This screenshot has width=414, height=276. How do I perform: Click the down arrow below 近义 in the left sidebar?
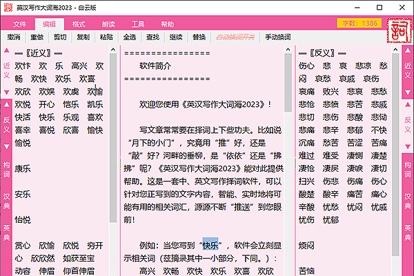pos(7,92)
